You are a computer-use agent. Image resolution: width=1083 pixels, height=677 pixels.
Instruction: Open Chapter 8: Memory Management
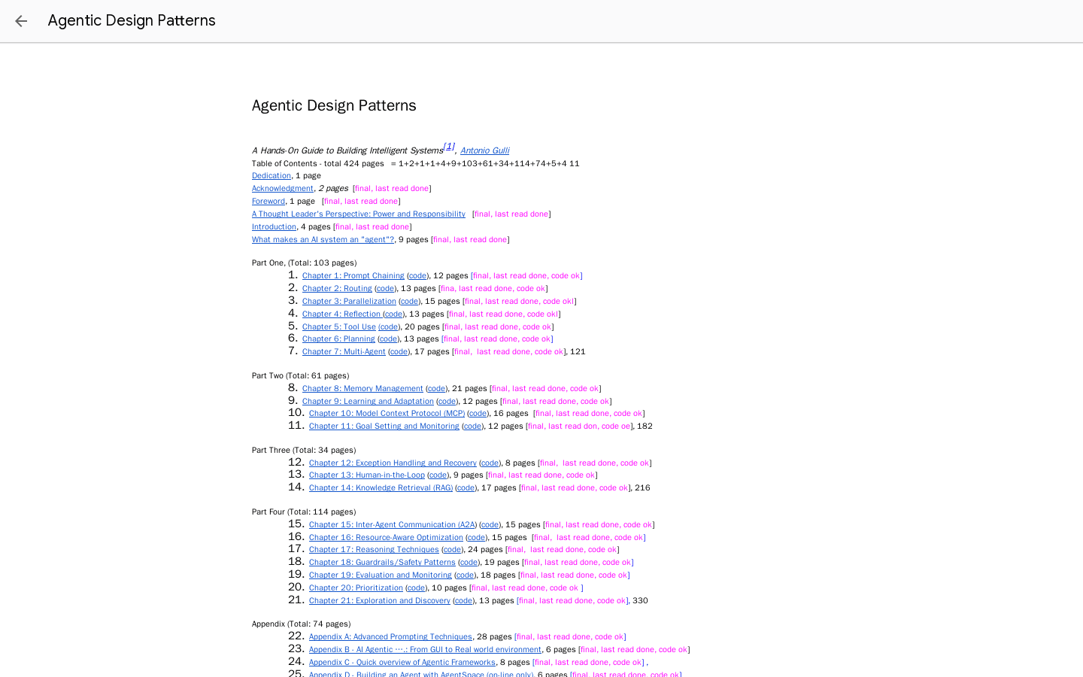pyautogui.click(x=363, y=387)
